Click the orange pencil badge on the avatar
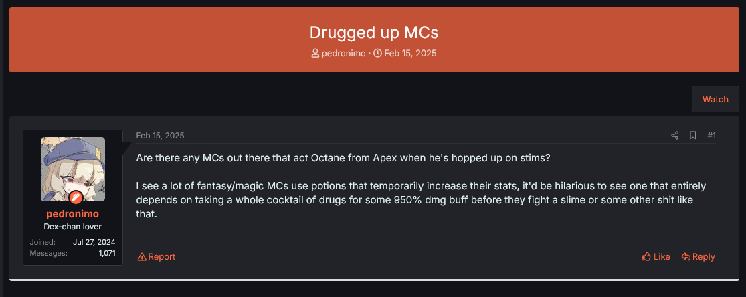This screenshot has width=746, height=297. (76, 197)
